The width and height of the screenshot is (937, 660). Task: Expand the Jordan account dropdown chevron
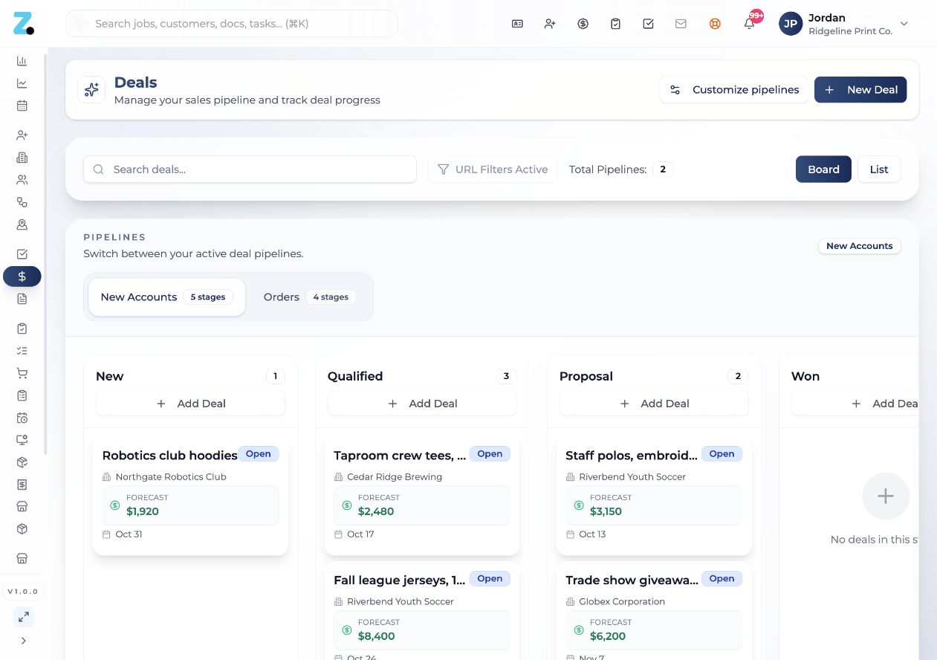904,24
